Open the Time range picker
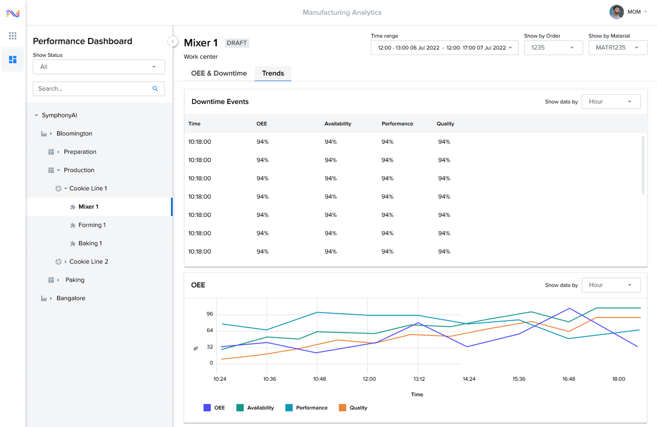The width and height of the screenshot is (657, 427). [x=444, y=48]
